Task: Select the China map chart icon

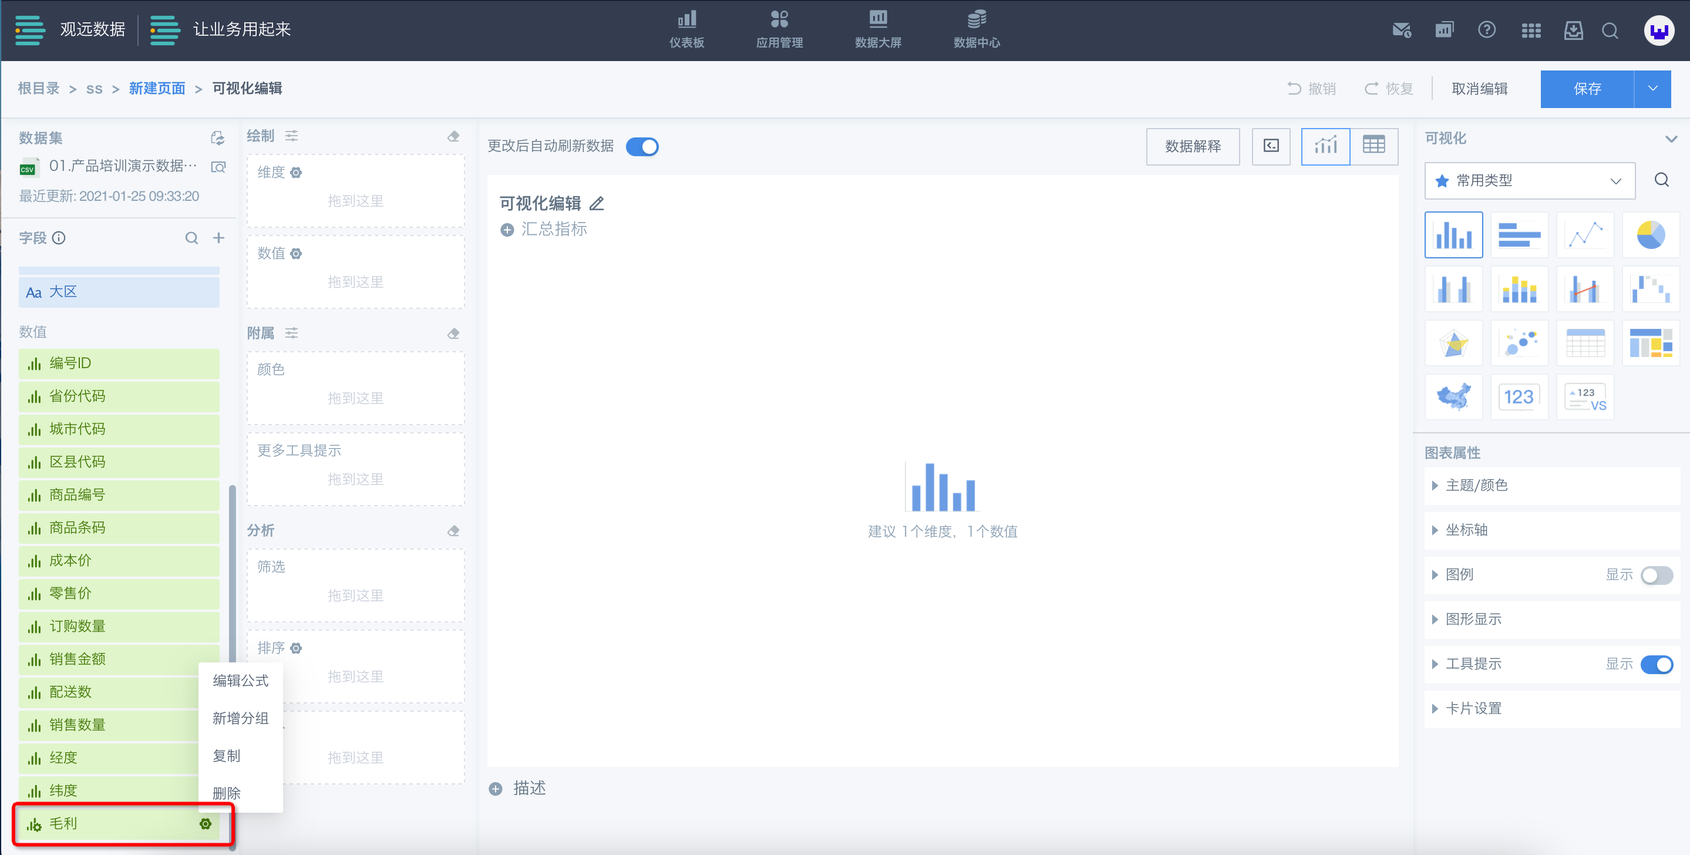Action: (x=1453, y=397)
